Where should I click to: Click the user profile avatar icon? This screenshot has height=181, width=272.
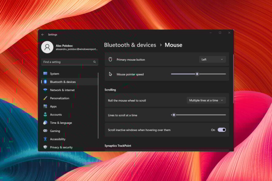tap(47, 47)
